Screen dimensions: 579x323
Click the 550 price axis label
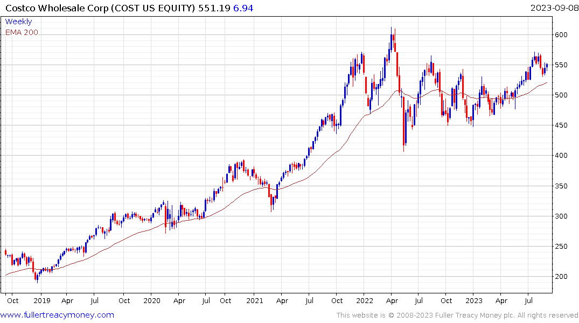pos(561,65)
